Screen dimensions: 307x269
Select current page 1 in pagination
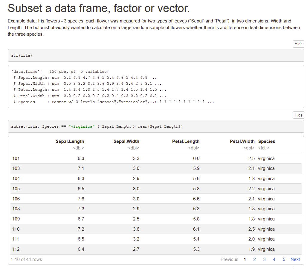tap(245, 259)
